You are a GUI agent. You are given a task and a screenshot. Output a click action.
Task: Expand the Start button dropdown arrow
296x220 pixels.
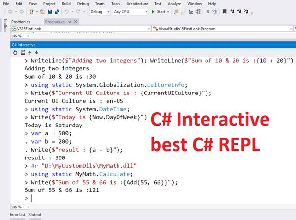pyautogui.click(x=168, y=12)
